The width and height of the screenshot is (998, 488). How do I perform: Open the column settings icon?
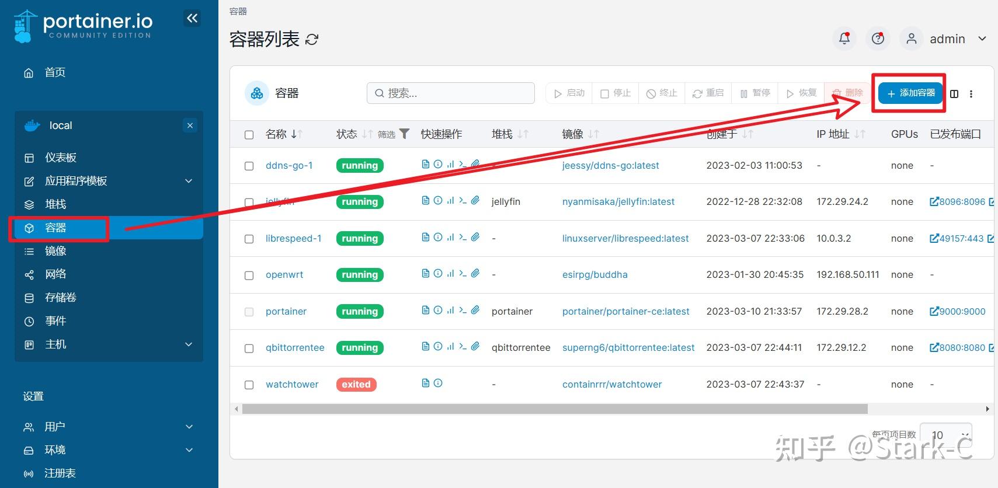[954, 93]
